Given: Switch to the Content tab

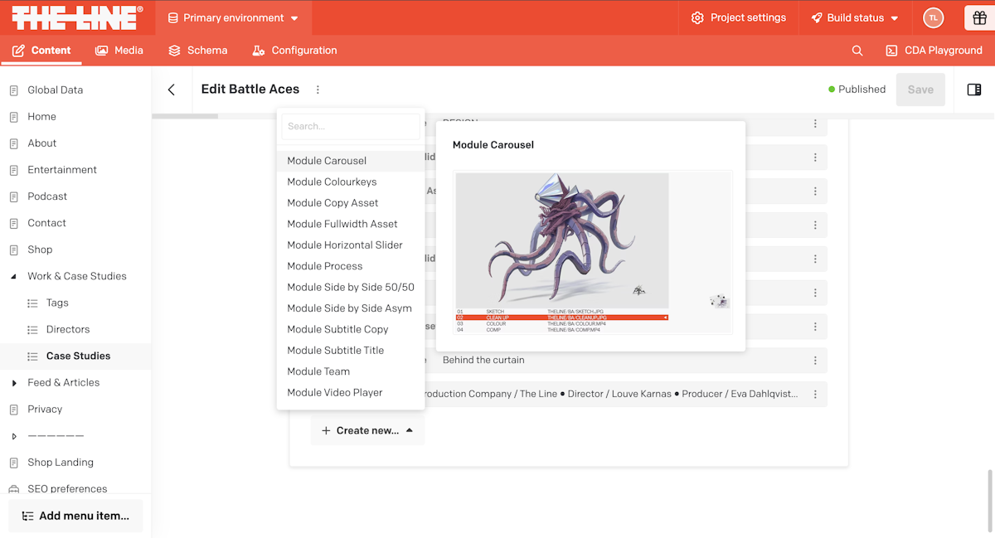Looking at the screenshot, I should click(x=41, y=51).
